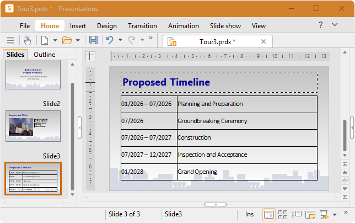355x223 pixels.
Task: Open the Insert ribbon tab
Action: (78, 26)
